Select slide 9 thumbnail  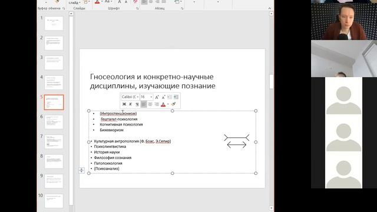point(54,181)
